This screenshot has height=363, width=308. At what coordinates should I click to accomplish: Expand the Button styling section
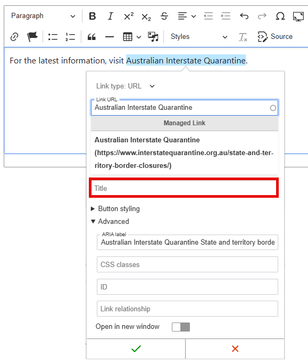(x=115, y=209)
